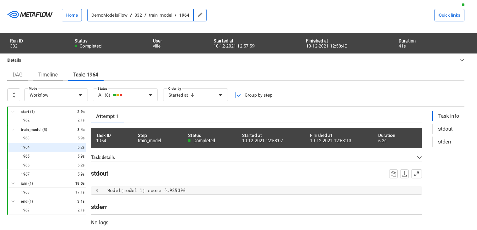Viewport: 477px width, 230px height.
Task: Toggle the Group by step checkbox
Action: 239,95
